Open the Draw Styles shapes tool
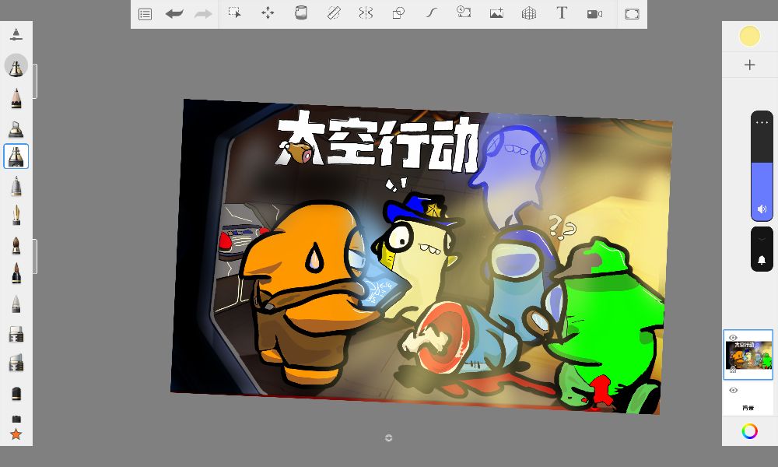Viewport: 778px width, 467px height. click(x=398, y=13)
